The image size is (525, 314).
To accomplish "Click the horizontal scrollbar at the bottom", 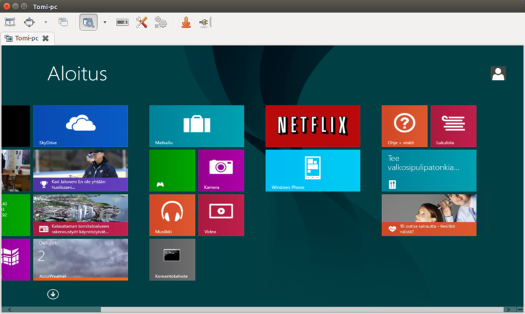I will click(262, 309).
